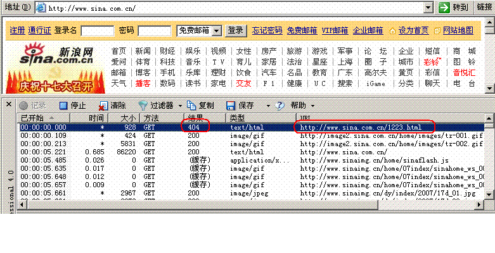Screen dimensions: 495x253
Task: Open the 高尔夫 golf navigation link
Action: click(x=376, y=73)
